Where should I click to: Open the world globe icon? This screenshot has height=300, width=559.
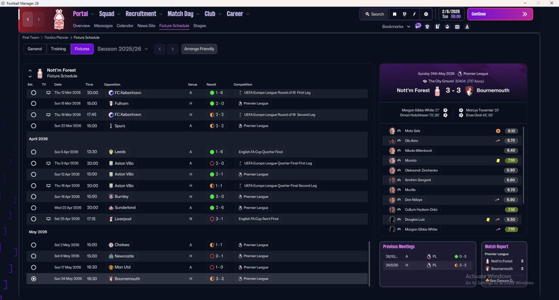point(404,14)
